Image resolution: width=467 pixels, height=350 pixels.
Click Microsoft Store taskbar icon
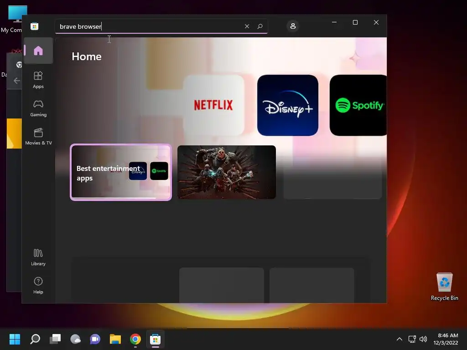pyautogui.click(x=155, y=339)
